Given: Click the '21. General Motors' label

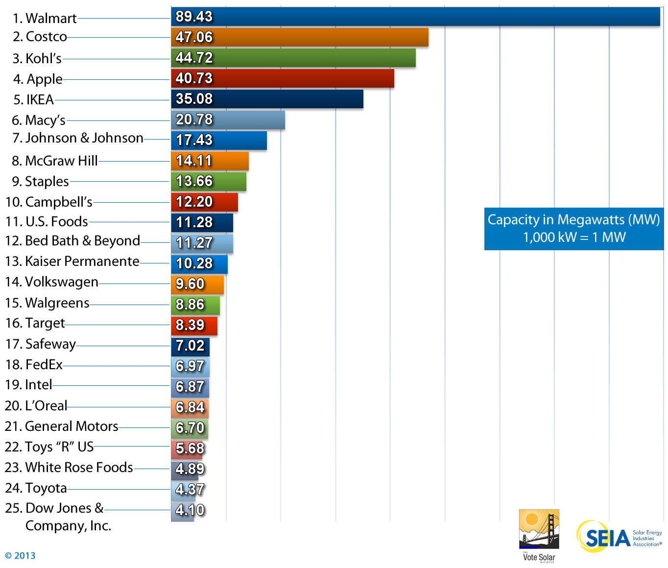Looking at the screenshot, I should point(61,426).
